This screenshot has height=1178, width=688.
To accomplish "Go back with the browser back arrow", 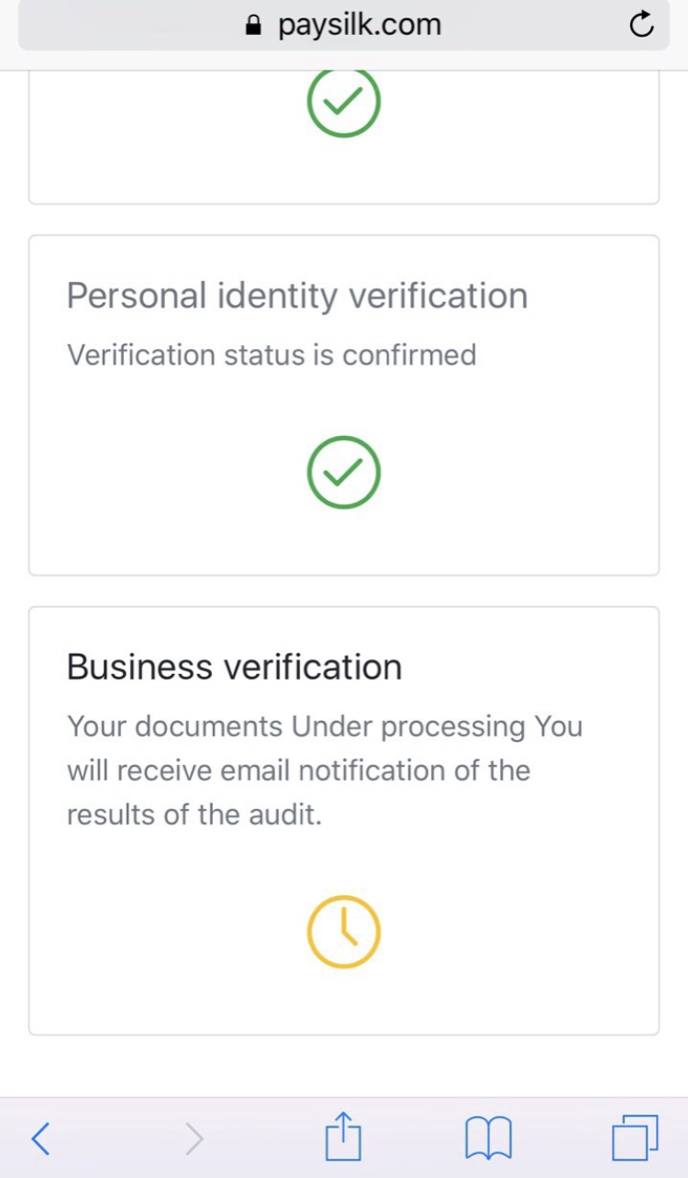I will point(40,1139).
